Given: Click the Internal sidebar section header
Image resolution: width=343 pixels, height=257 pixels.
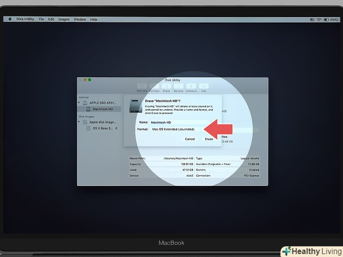Looking at the screenshot, I should 84,97.
